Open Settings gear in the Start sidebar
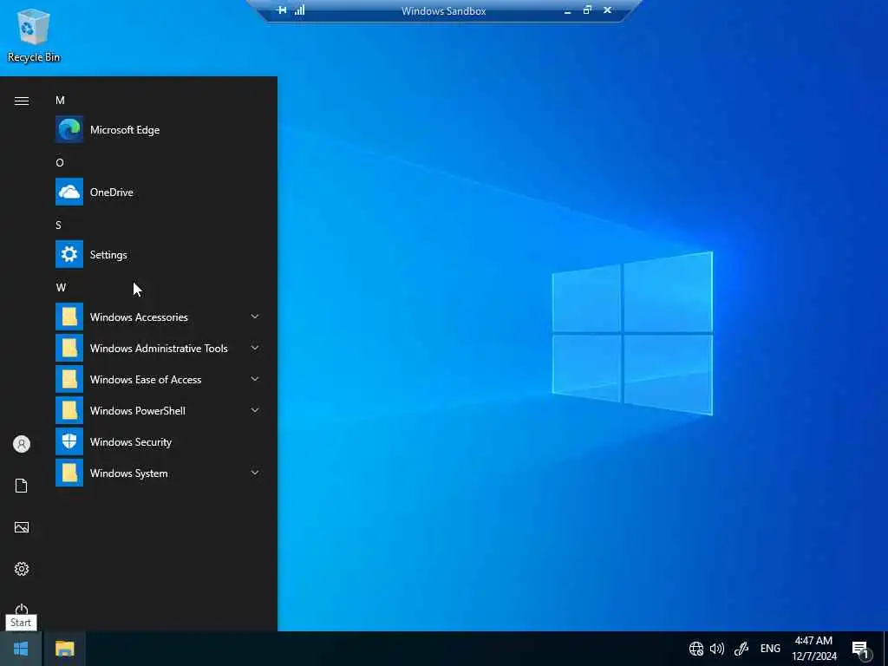 pos(22,569)
